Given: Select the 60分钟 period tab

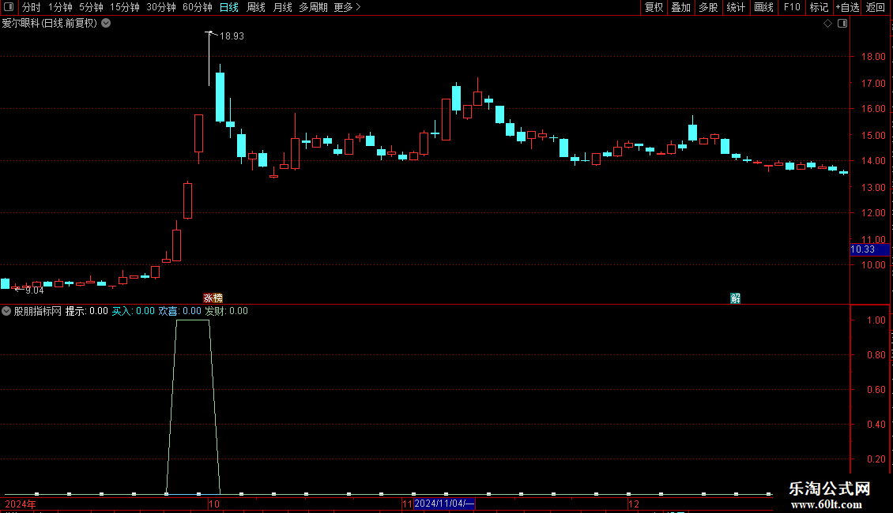Looking at the screenshot, I should coord(198,7).
